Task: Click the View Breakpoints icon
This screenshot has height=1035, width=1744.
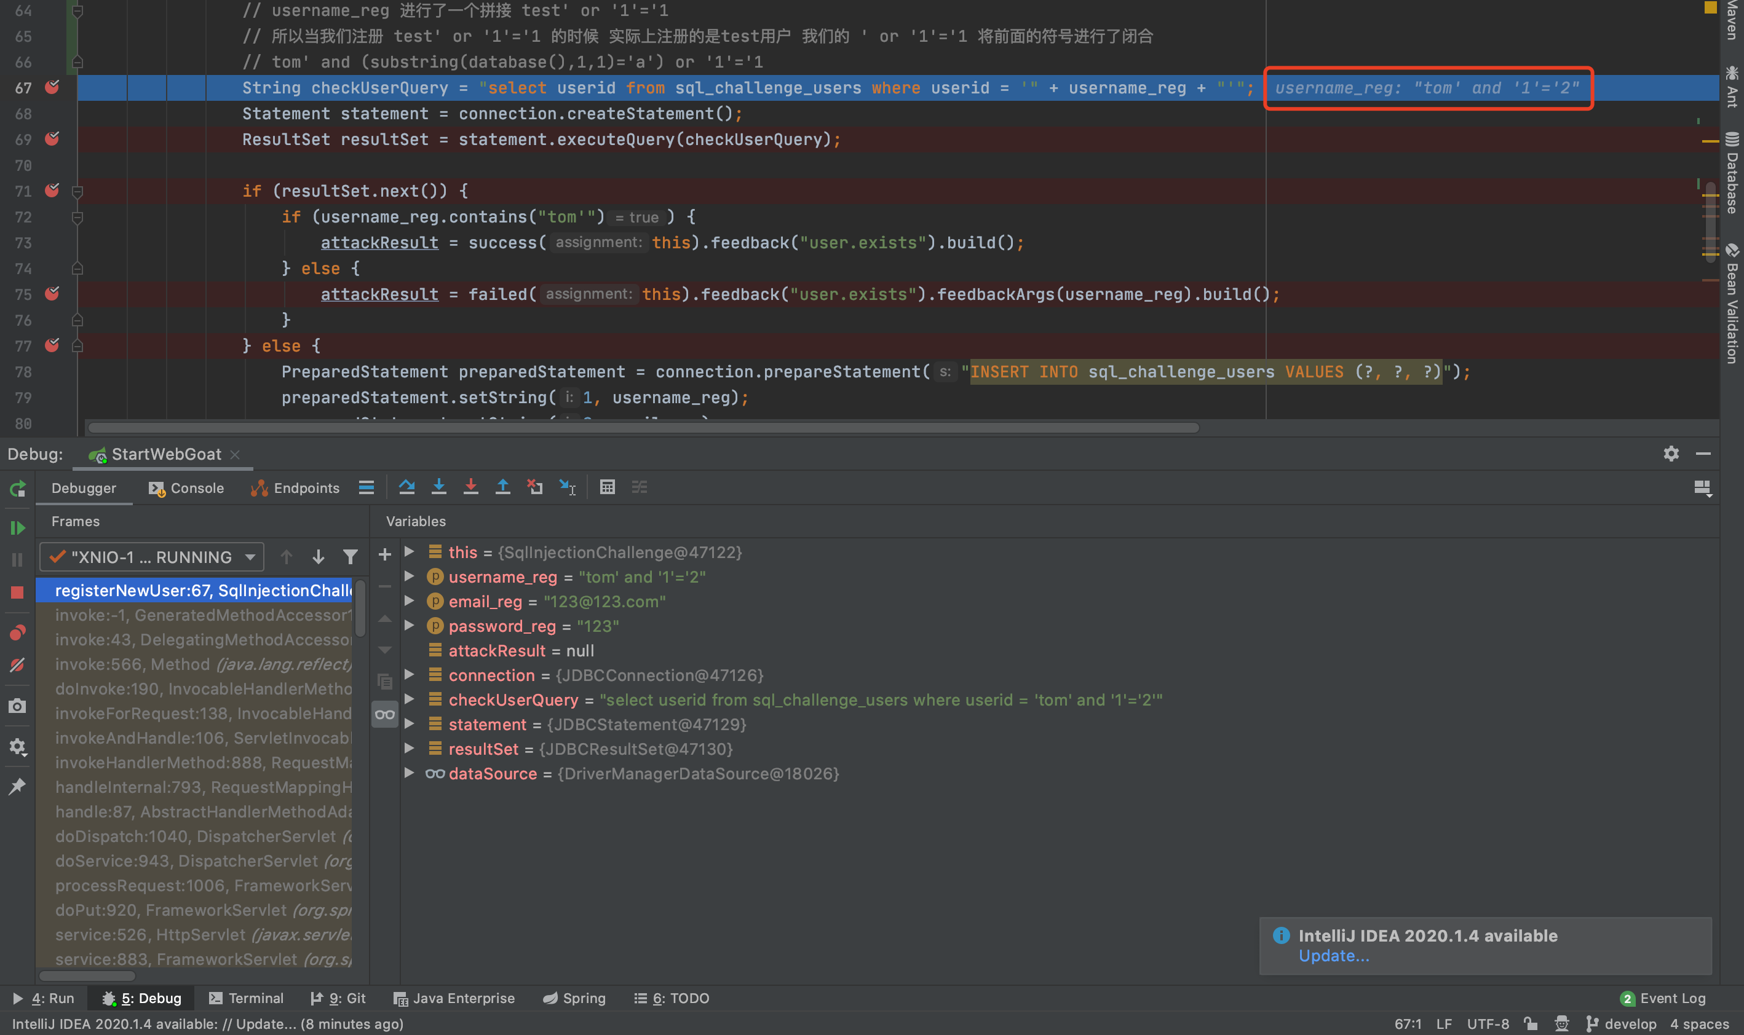Action: point(17,632)
